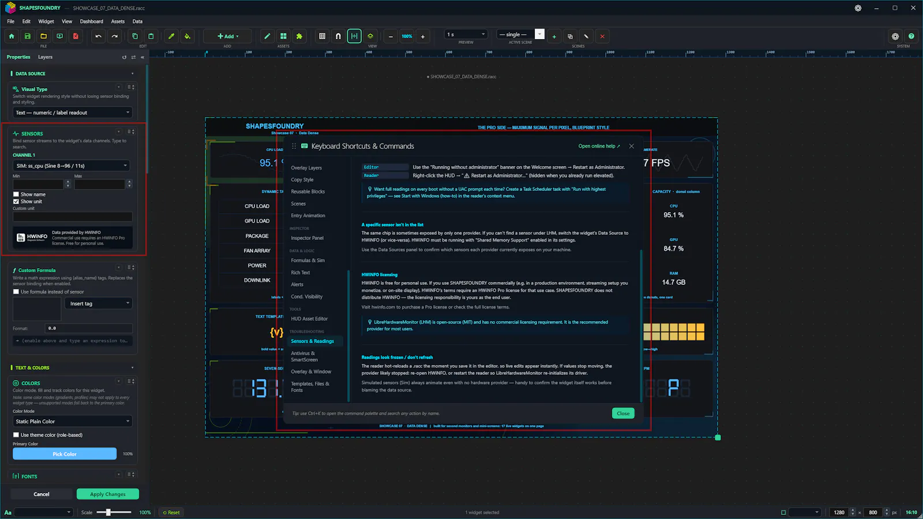This screenshot has height=519, width=923.
Task: Click the Pick Color primary swatch
Action: (65, 454)
